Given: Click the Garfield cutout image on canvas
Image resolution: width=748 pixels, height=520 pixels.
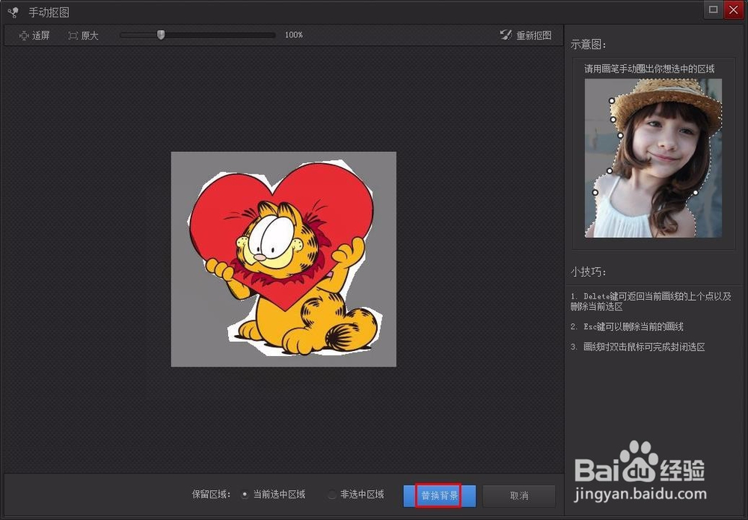Looking at the screenshot, I should tap(283, 259).
